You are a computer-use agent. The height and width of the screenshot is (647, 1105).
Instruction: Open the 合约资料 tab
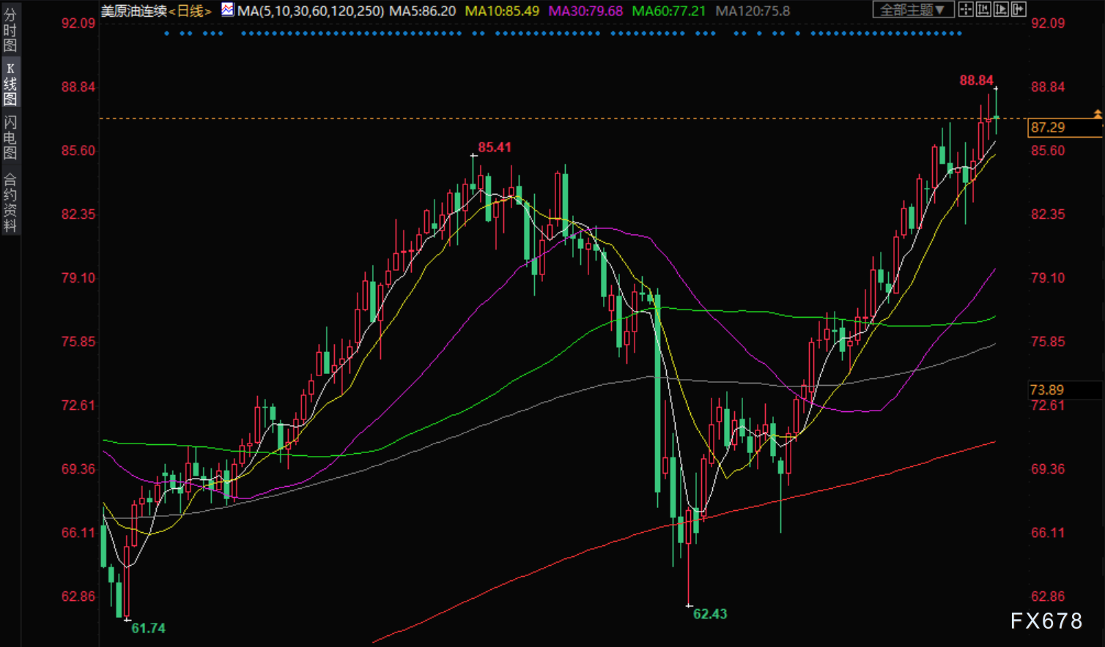[10, 203]
